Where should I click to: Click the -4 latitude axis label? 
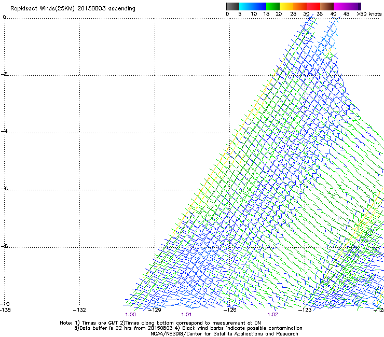4,131
